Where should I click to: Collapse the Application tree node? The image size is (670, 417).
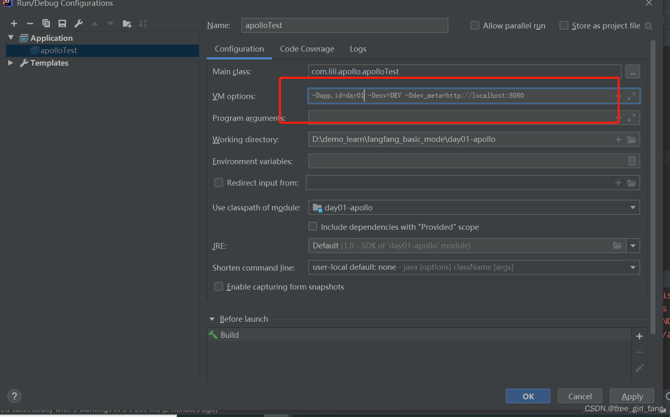(x=11, y=38)
